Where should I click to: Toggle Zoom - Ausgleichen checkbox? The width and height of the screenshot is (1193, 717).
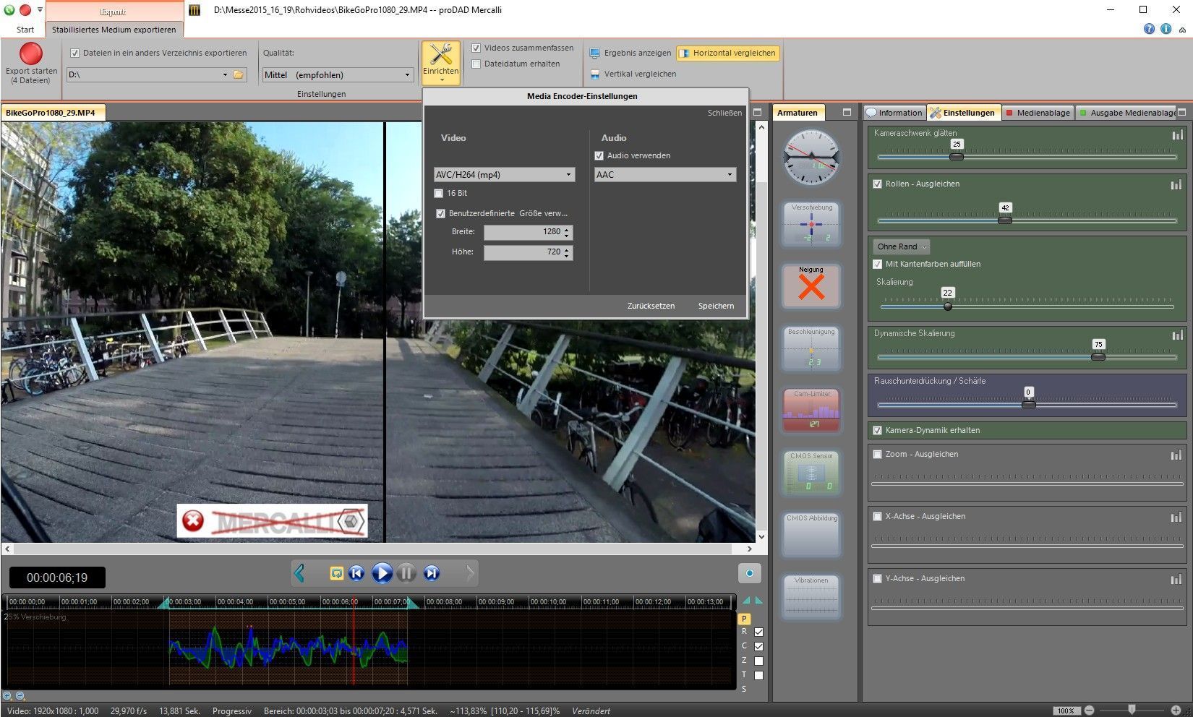pyautogui.click(x=877, y=454)
